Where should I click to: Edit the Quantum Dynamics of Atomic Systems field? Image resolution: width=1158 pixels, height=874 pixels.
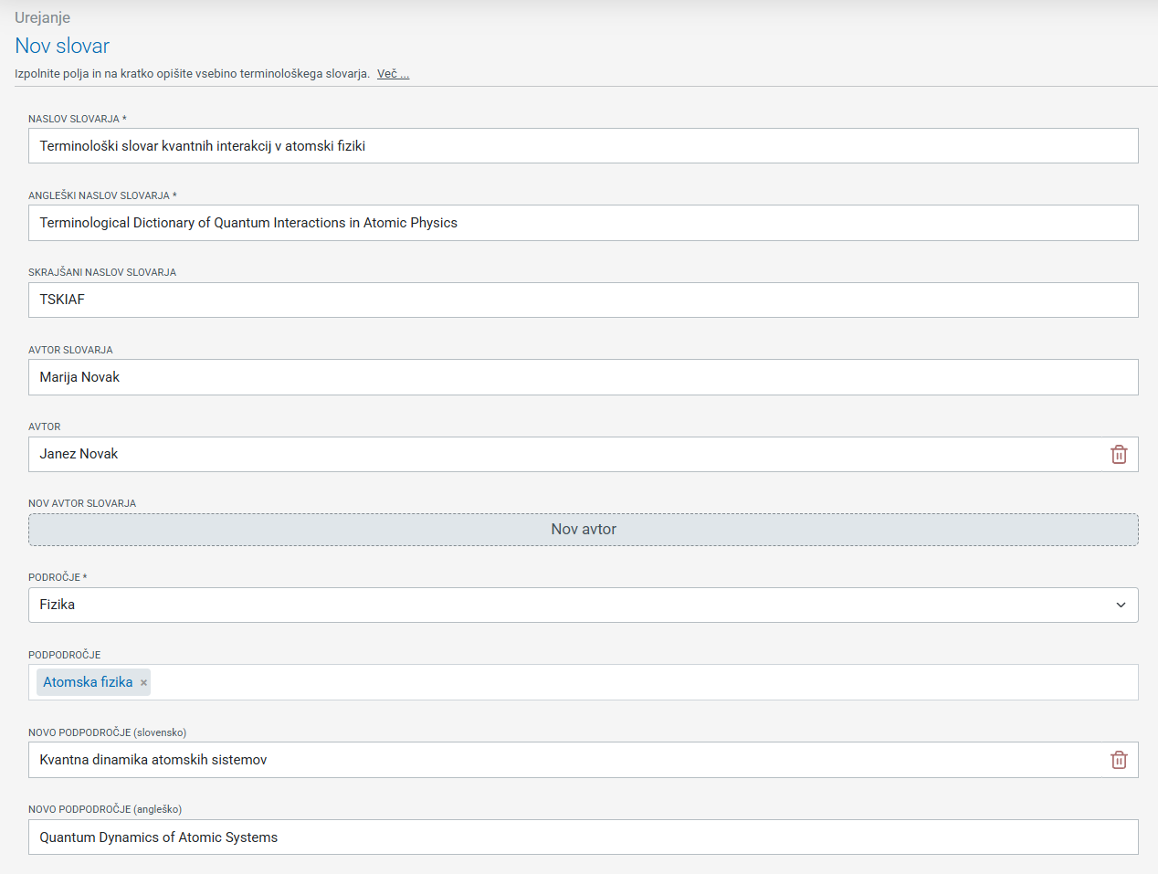point(583,837)
